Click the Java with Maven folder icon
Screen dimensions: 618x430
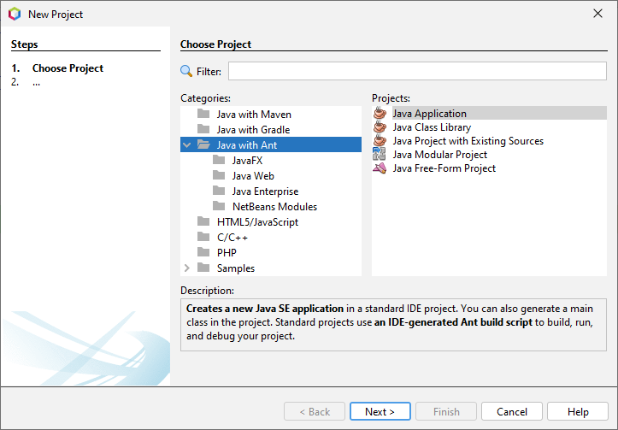pos(203,115)
